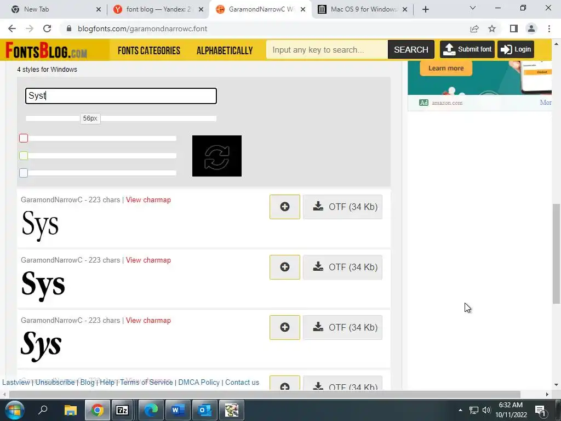Click the vertical page scrollbar thumb
The height and width of the screenshot is (421, 561).
pyautogui.click(x=556, y=254)
